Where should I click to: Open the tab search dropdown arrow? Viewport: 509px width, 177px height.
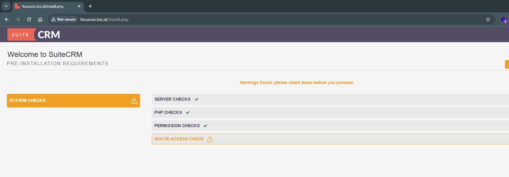[6, 6]
